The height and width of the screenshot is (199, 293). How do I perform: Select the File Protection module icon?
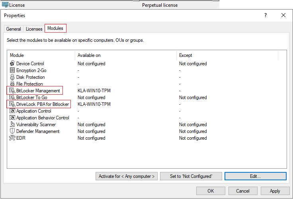[x=12, y=84]
